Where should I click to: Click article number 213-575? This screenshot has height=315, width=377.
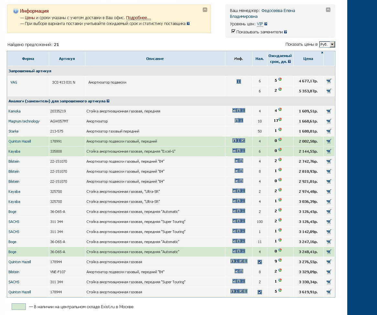57,131
